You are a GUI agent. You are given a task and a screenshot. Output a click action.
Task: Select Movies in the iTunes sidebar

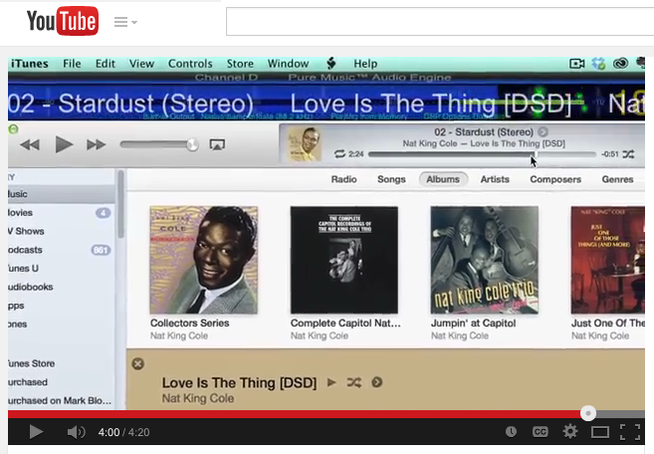62,213
